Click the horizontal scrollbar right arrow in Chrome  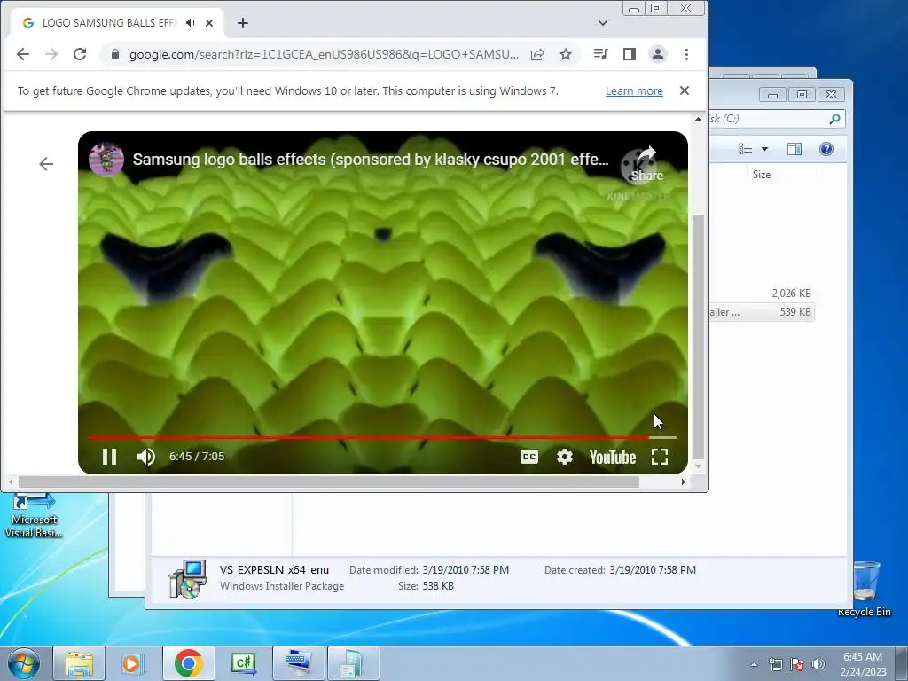pyautogui.click(x=684, y=481)
